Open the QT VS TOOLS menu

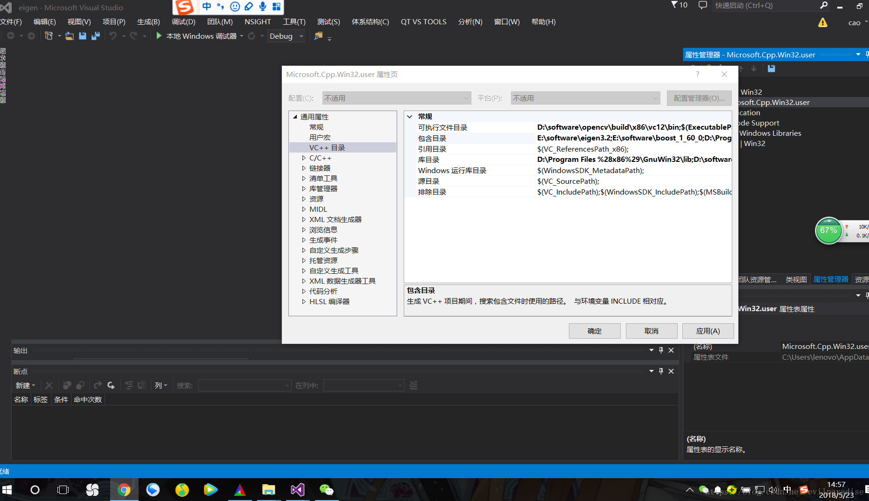click(x=423, y=22)
